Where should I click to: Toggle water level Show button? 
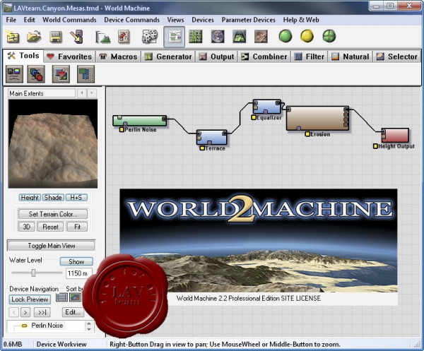(x=76, y=261)
